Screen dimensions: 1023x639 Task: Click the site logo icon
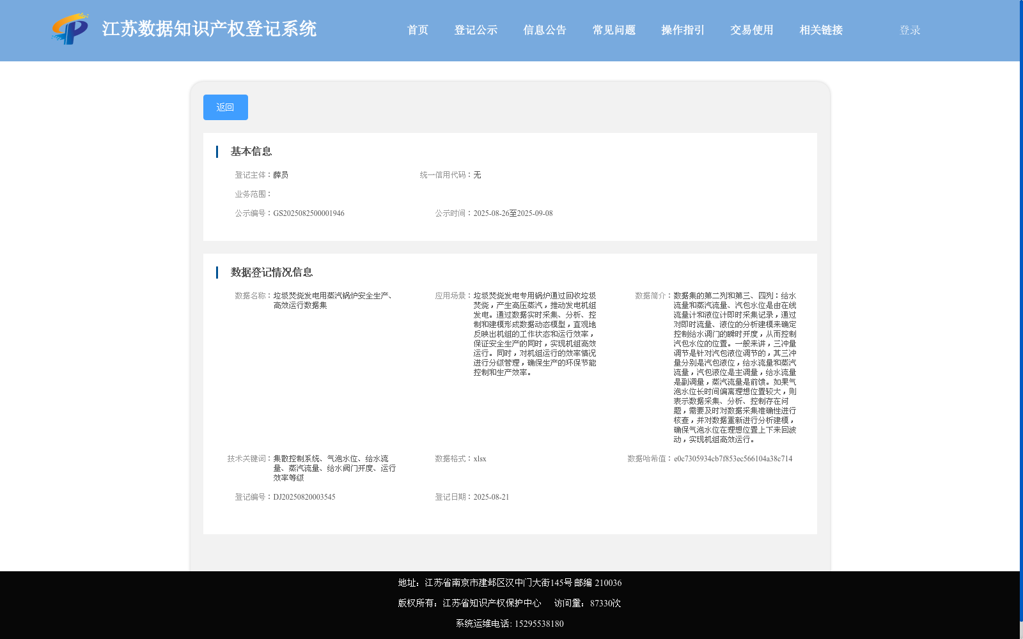coord(70,29)
